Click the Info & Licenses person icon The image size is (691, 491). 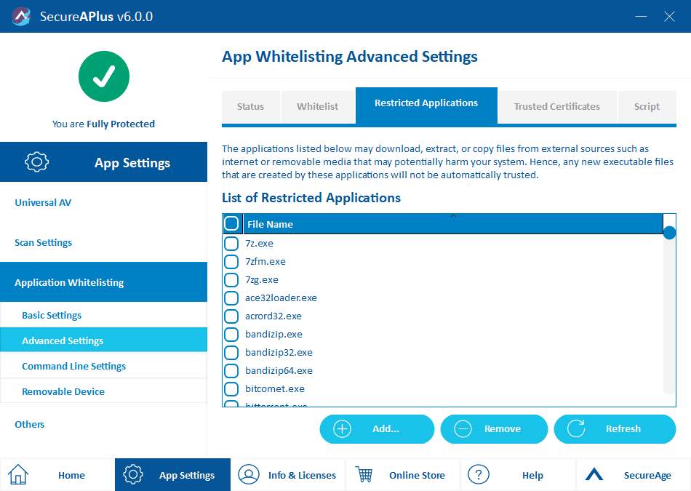[x=249, y=474]
